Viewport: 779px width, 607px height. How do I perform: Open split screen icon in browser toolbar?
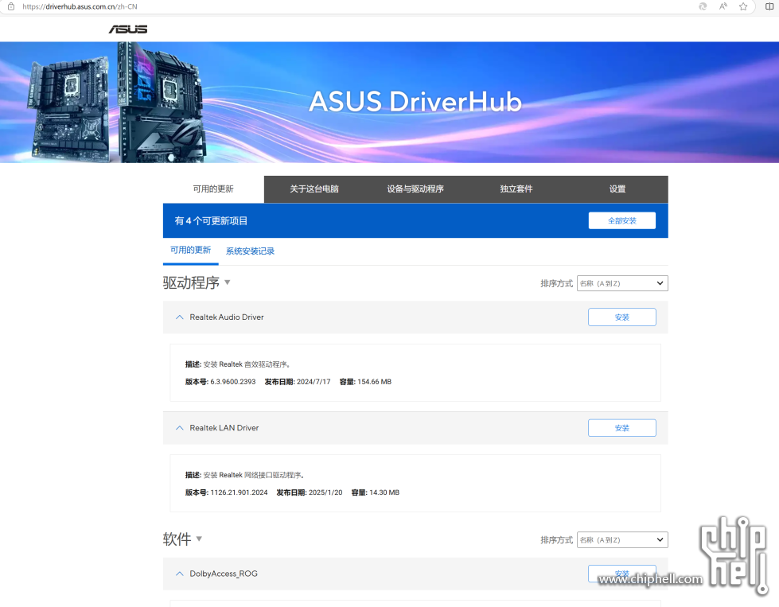tap(769, 6)
